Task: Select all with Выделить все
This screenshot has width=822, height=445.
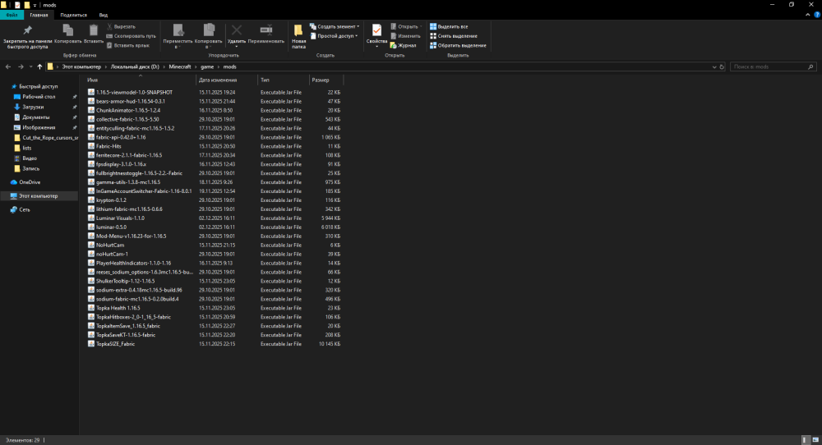Action: pos(449,27)
